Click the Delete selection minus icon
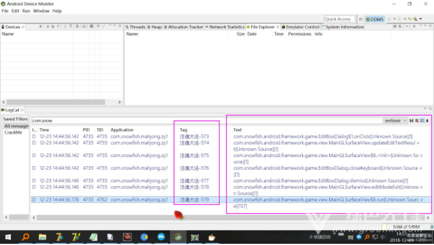 (x=407, y=26)
